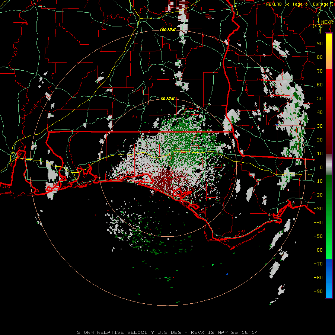Pick the gray zero-velocity segment of color bar
Viewport: 335px width, 335px height.
coord(329,165)
